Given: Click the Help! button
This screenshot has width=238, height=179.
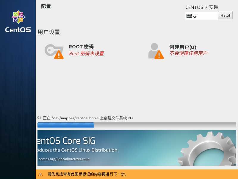Looking at the screenshot, I should (x=225, y=15).
